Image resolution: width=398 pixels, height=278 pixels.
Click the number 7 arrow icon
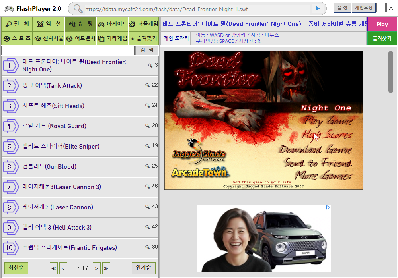[11, 187]
